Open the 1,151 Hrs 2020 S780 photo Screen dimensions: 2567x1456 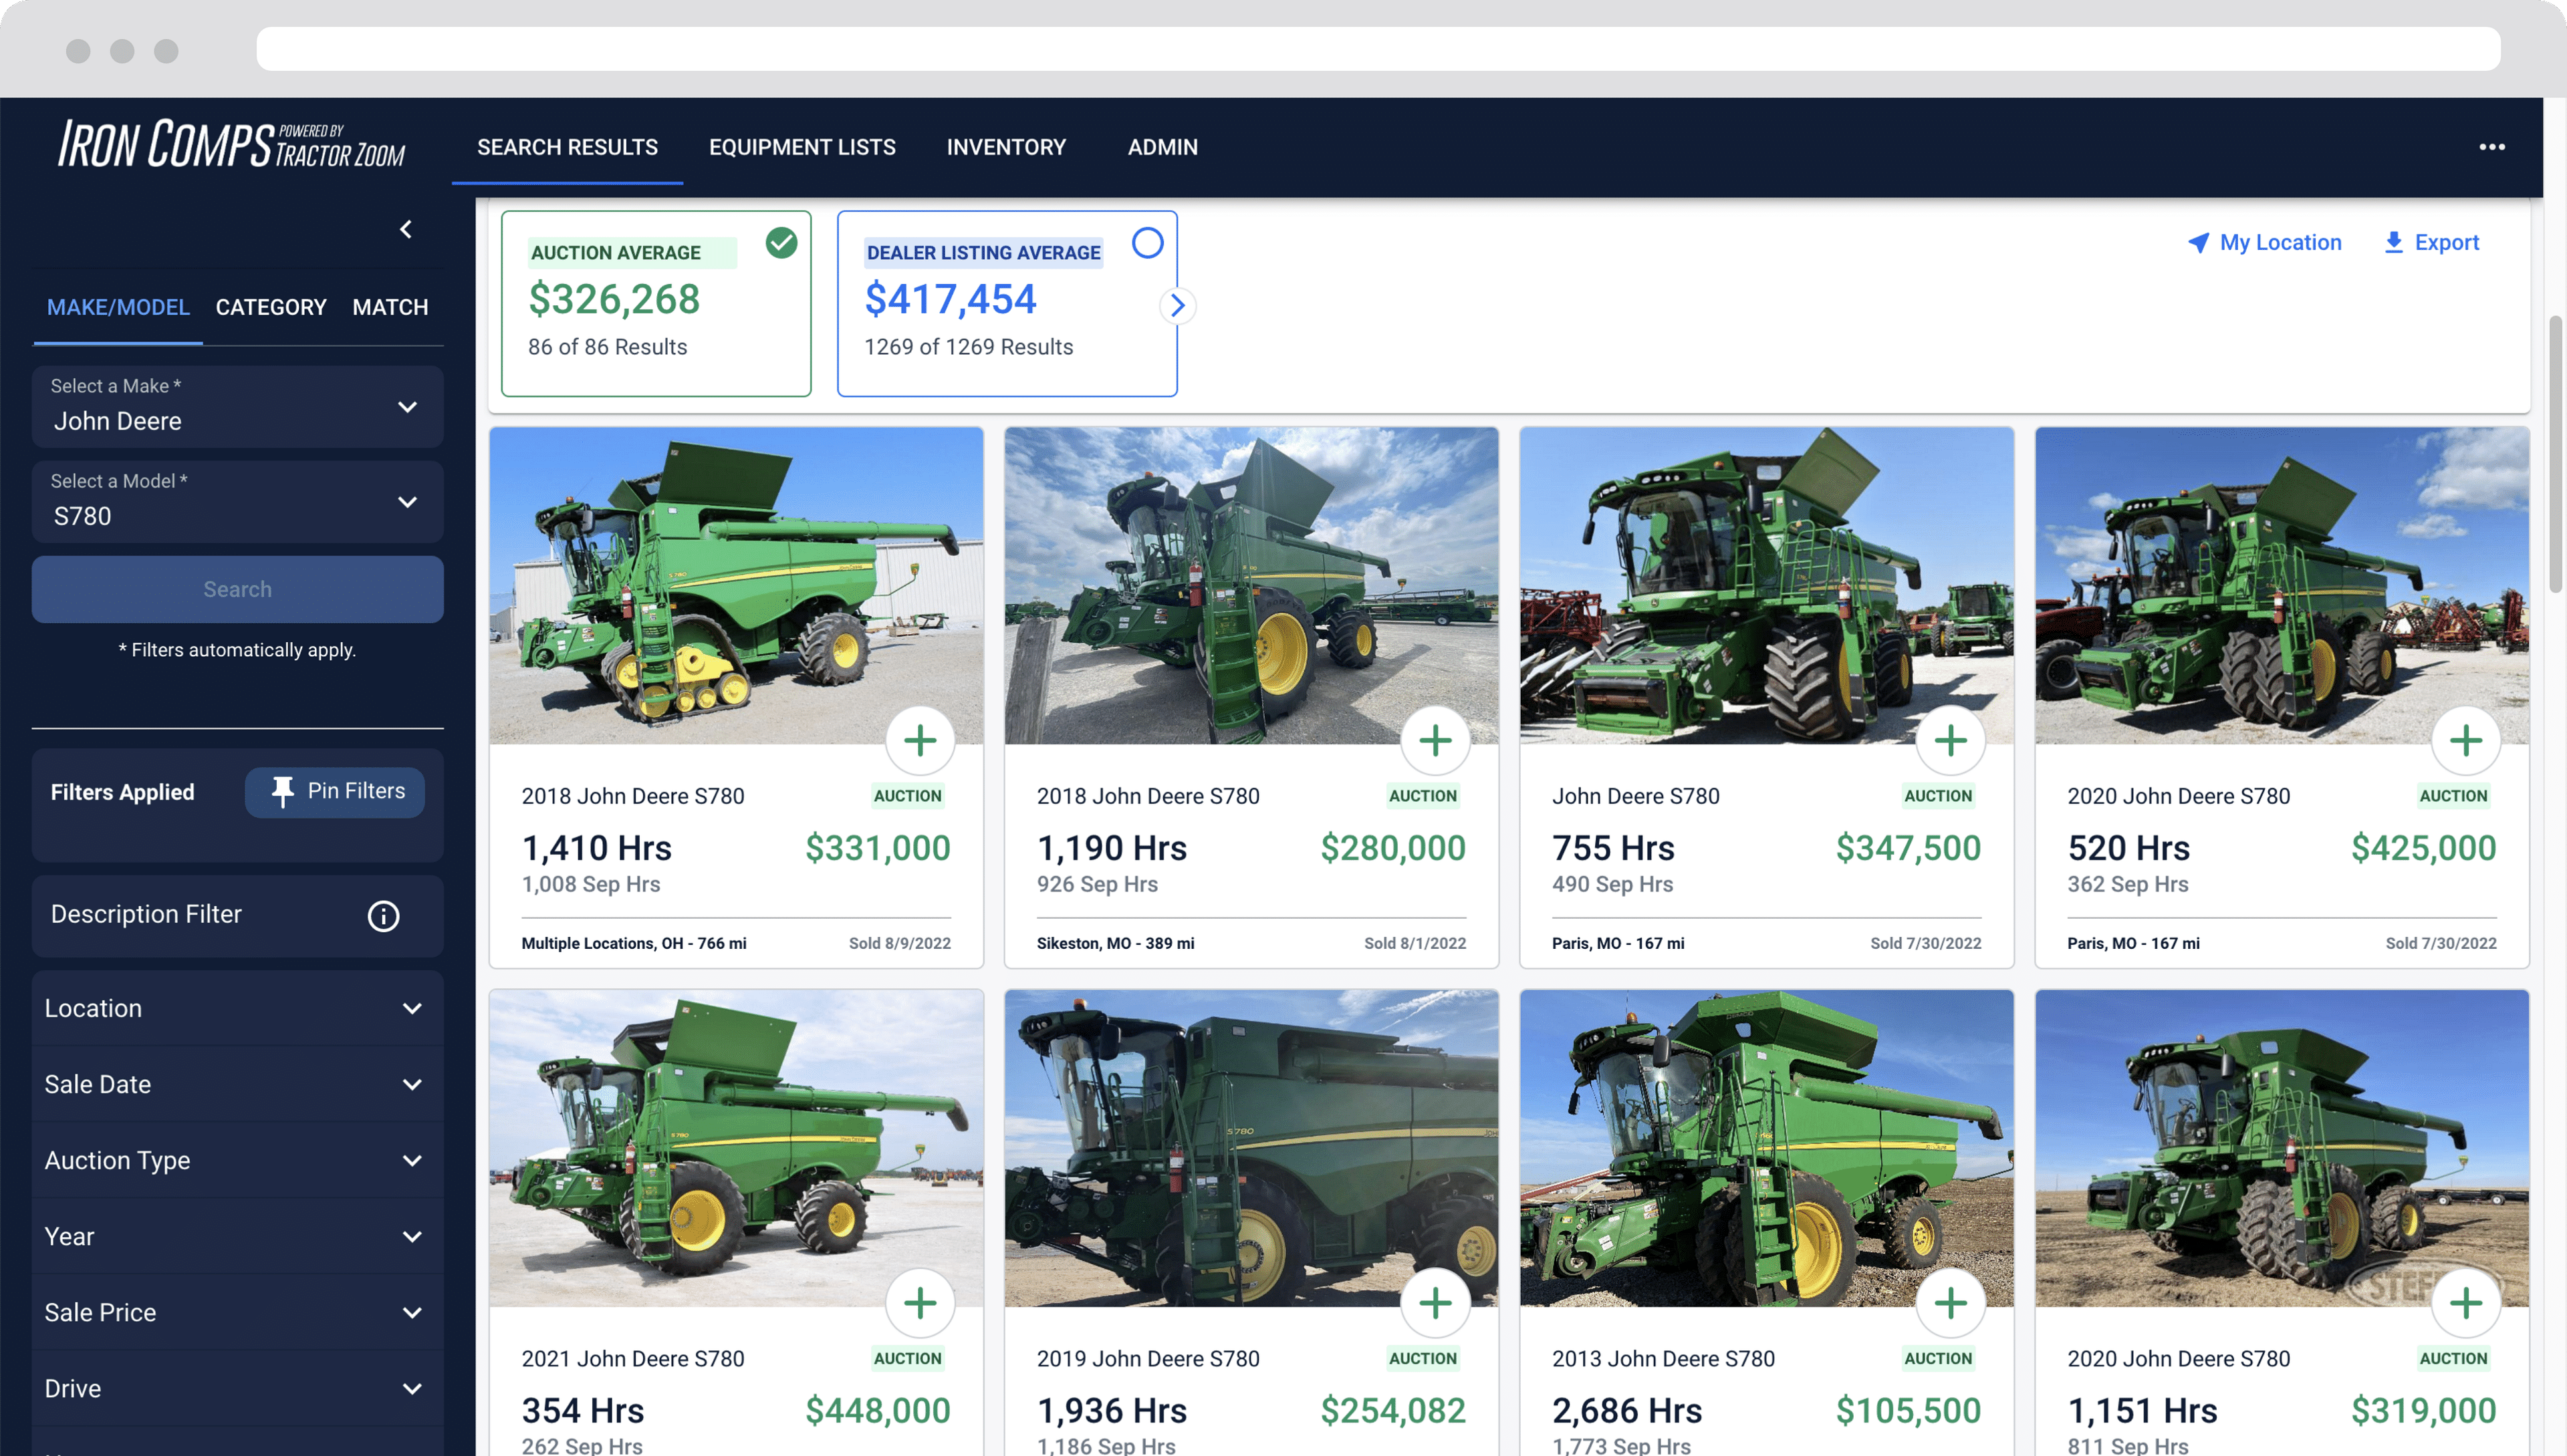(x=2281, y=1148)
